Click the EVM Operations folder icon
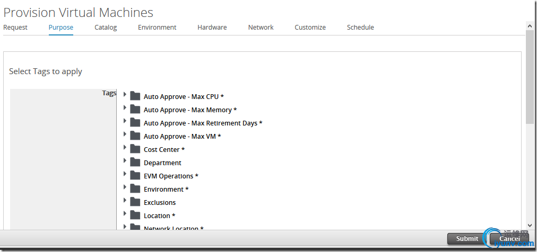Viewport: 537px width, 252px height. [x=135, y=176]
